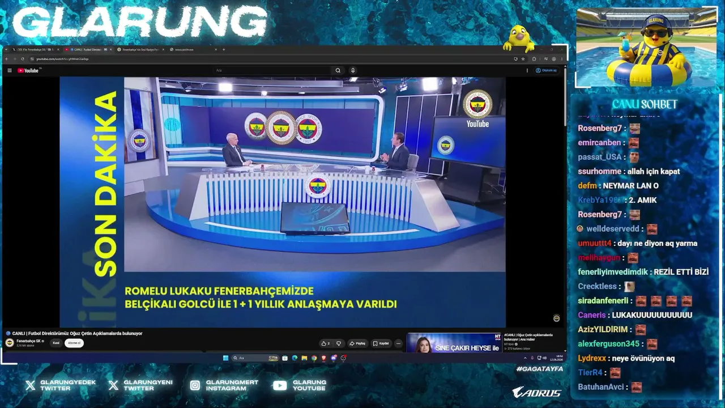Focus the YouTube Ara search field
Image resolution: width=725 pixels, height=408 pixels.
272,70
